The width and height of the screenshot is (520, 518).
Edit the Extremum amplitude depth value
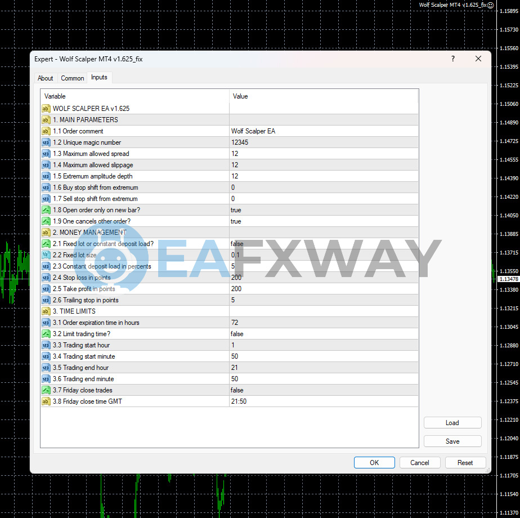click(x=324, y=176)
